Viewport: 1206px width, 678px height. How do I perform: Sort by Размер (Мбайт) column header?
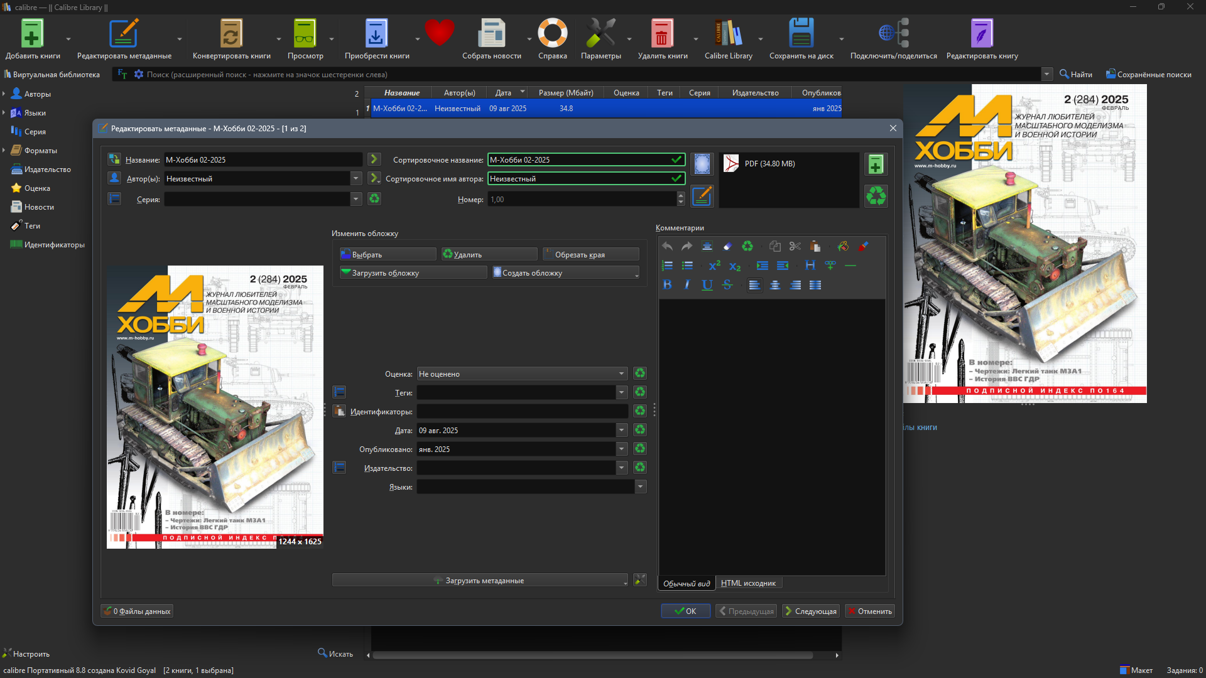566,93
